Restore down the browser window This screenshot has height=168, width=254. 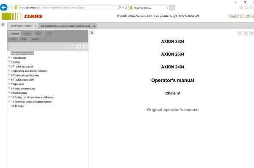[x=245, y=2]
